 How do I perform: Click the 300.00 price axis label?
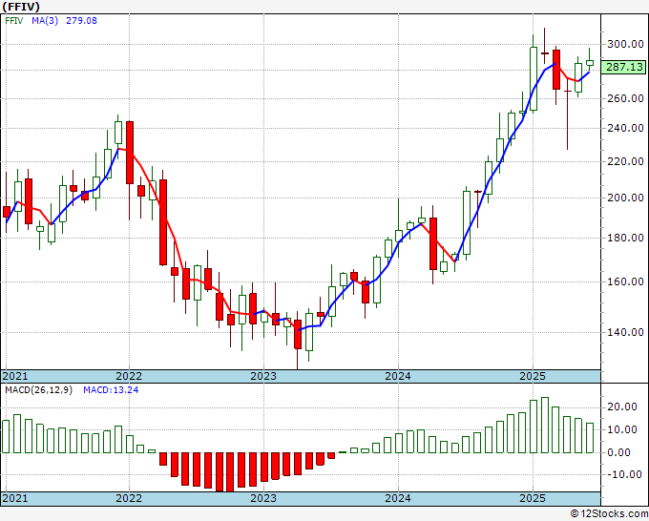pyautogui.click(x=625, y=44)
